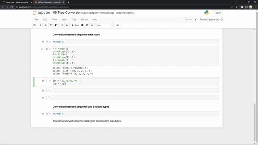Restart kernel and run all cells icon
Image resolution: width=258 pixels, height=145 pixels.
(92, 25)
